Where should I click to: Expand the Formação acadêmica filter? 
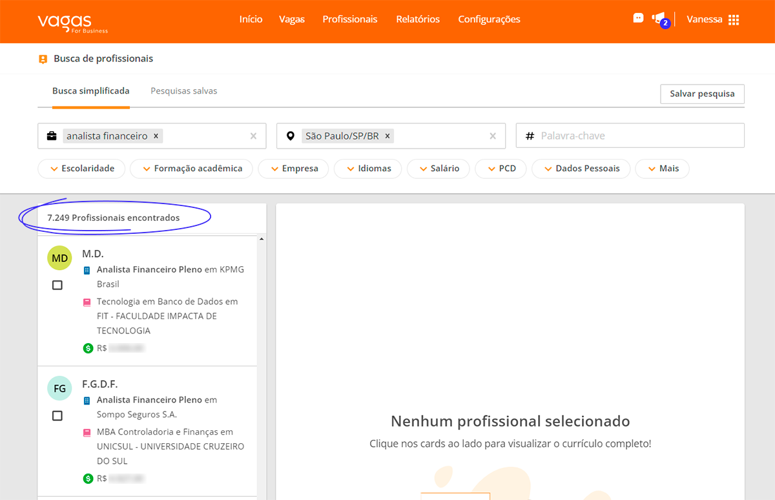coord(192,169)
